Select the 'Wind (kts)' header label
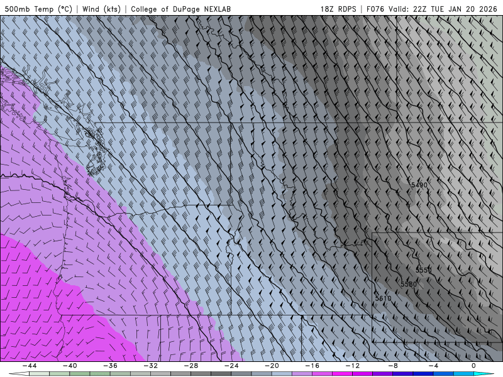Viewport: 503px width, 377px height. pyautogui.click(x=102, y=9)
